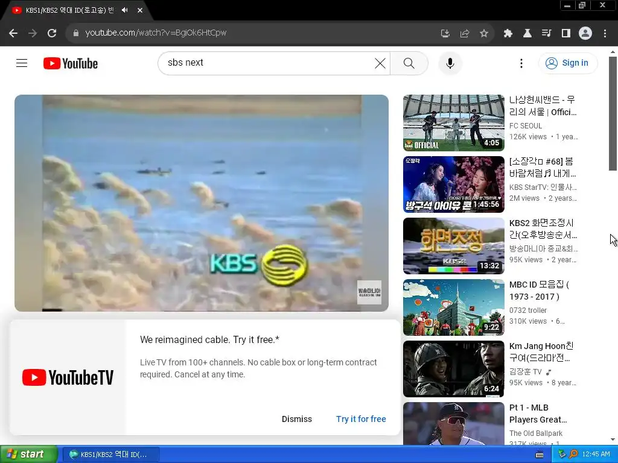Bookmark this page with the star icon
The image size is (618, 463).
pyautogui.click(x=484, y=34)
